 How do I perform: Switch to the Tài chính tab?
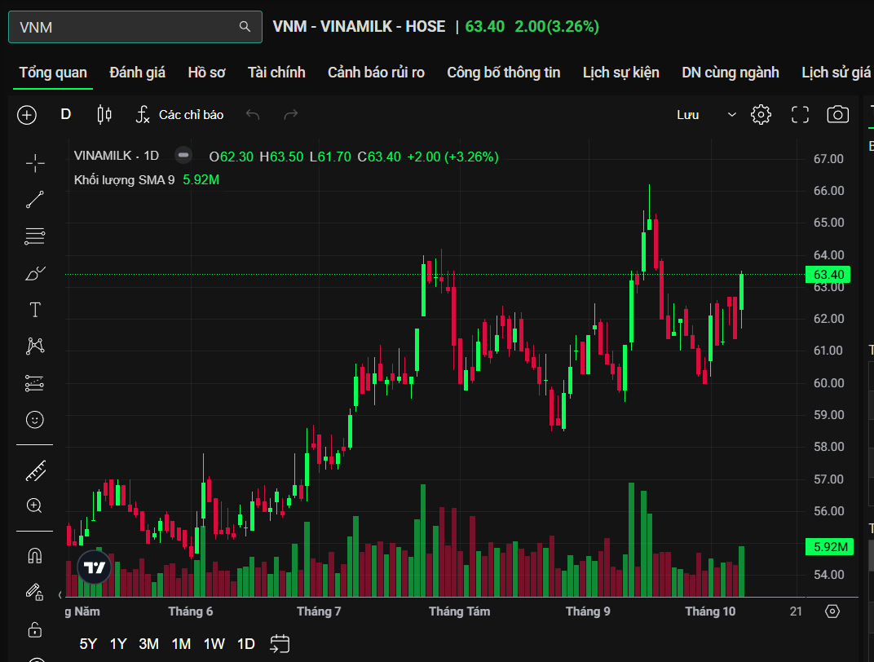tap(276, 73)
